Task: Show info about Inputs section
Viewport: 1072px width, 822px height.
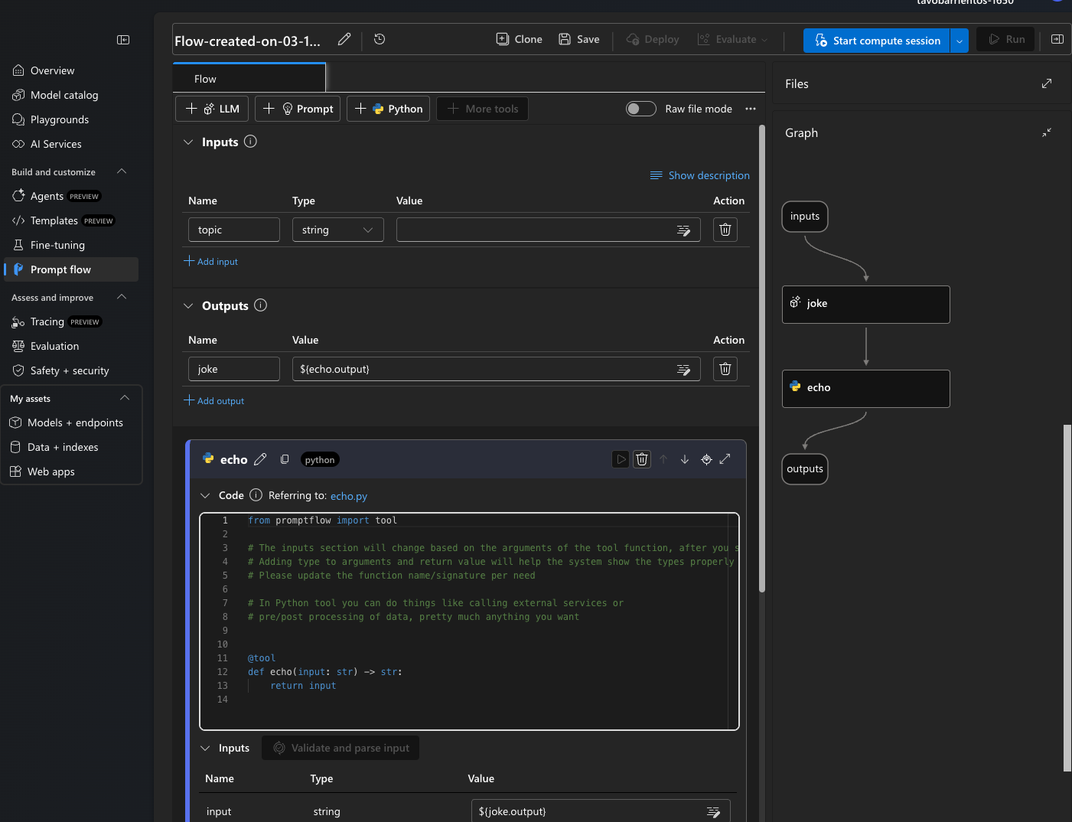Action: [x=250, y=142]
